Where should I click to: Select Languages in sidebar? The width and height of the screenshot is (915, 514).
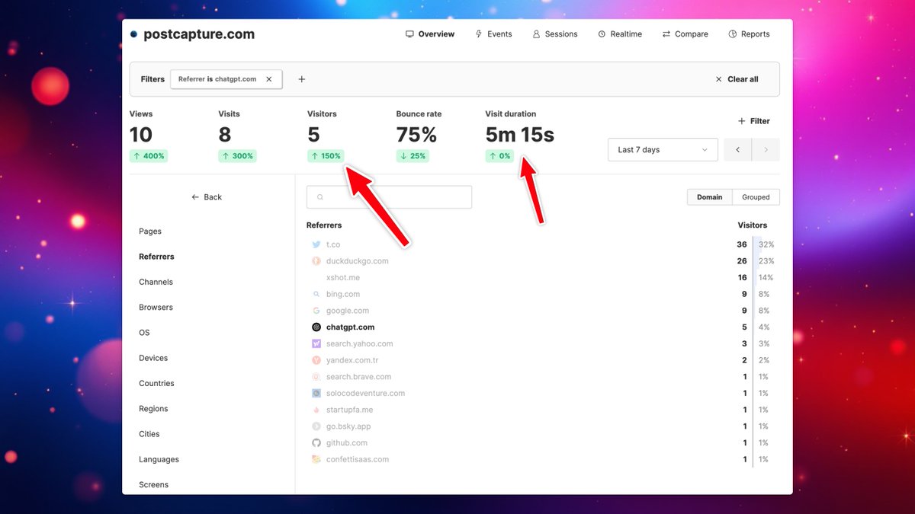(159, 460)
